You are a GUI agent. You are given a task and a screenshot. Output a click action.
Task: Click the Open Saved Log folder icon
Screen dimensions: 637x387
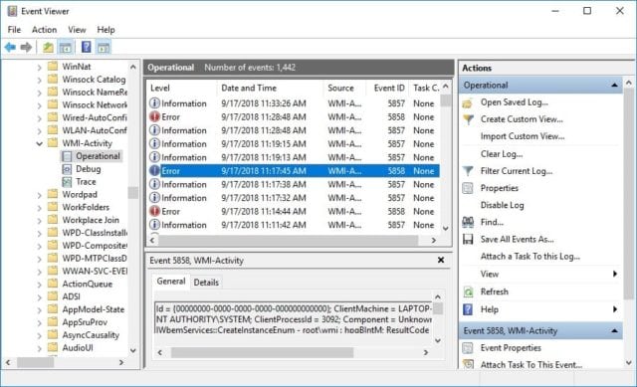click(468, 103)
